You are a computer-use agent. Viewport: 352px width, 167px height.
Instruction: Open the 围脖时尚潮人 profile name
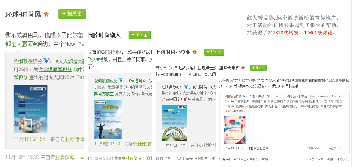[x=104, y=35]
